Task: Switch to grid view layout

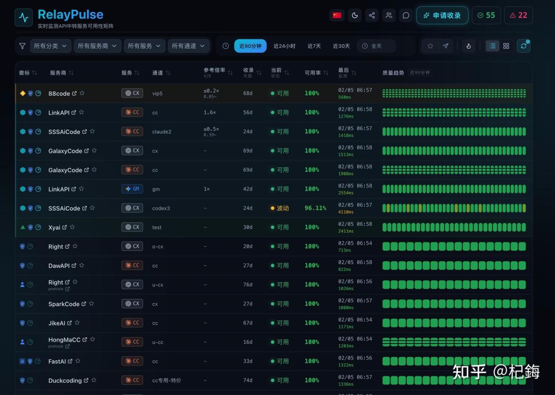Action: click(x=506, y=46)
